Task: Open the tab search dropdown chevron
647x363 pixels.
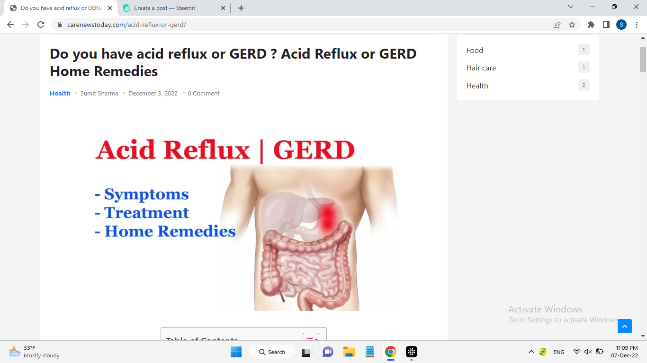Action: (571, 7)
